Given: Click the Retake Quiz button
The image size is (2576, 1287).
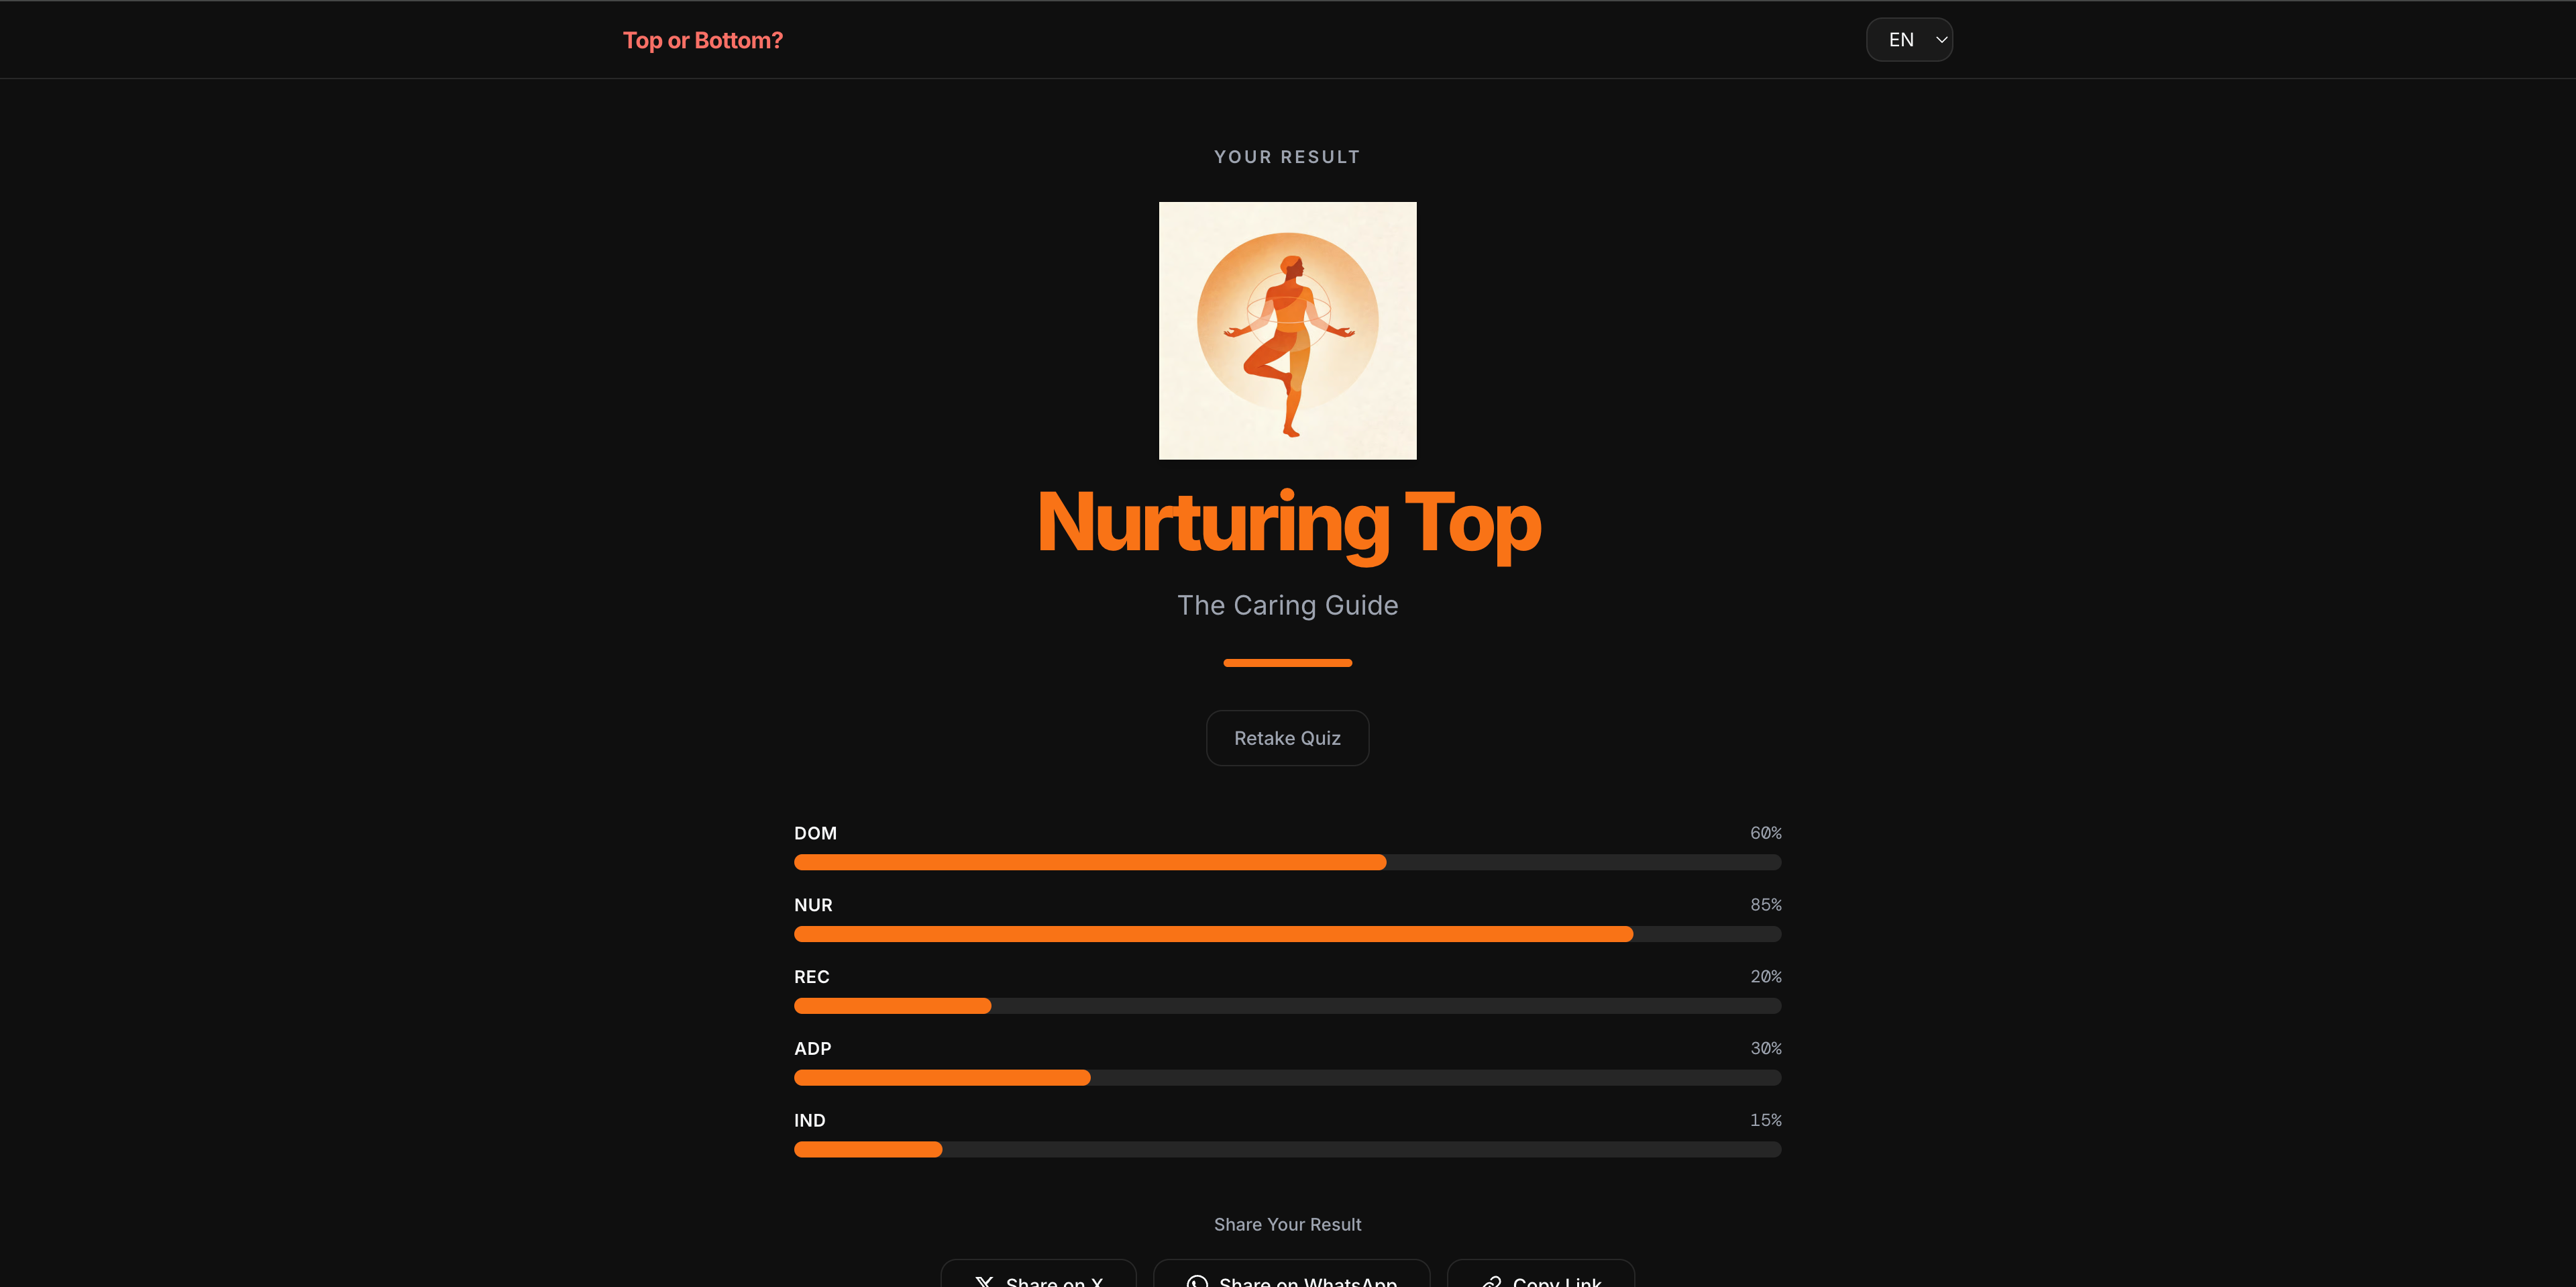Looking at the screenshot, I should point(1287,738).
